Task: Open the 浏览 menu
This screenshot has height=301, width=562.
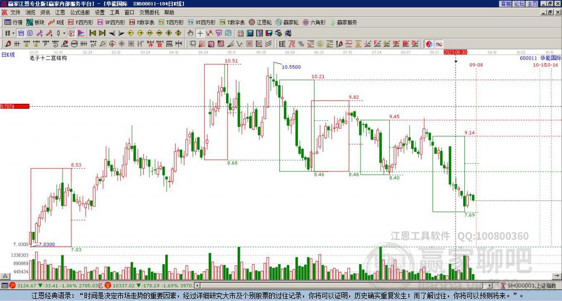Action: click(30, 13)
